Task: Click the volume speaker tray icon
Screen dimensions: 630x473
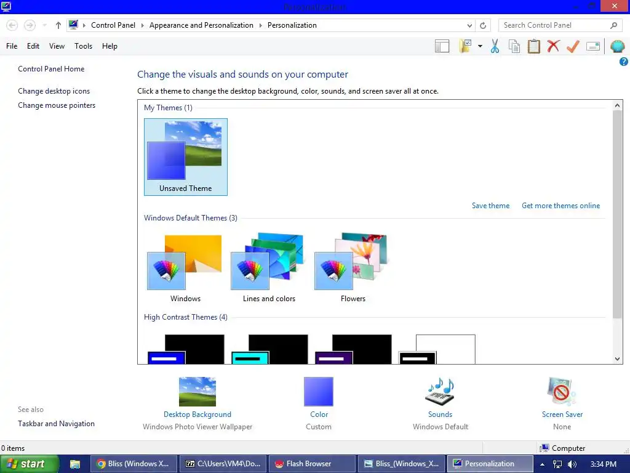Action: pyautogui.click(x=572, y=464)
